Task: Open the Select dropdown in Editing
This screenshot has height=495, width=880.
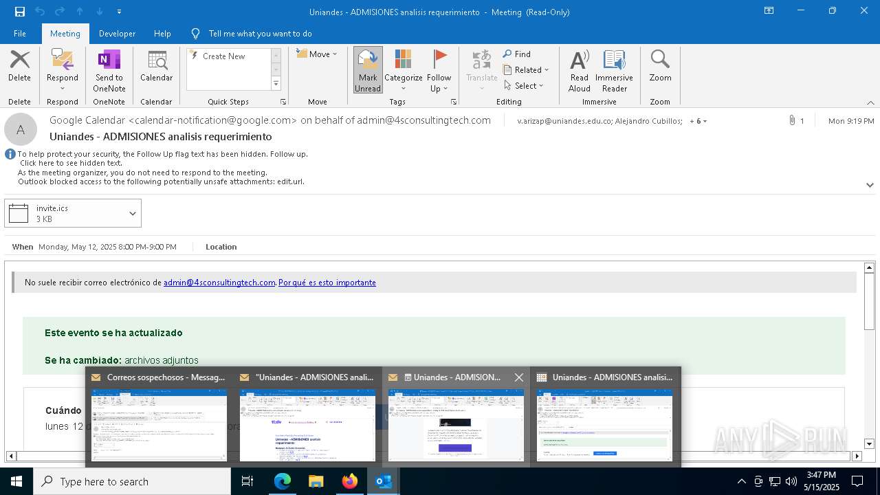Action: tap(524, 86)
